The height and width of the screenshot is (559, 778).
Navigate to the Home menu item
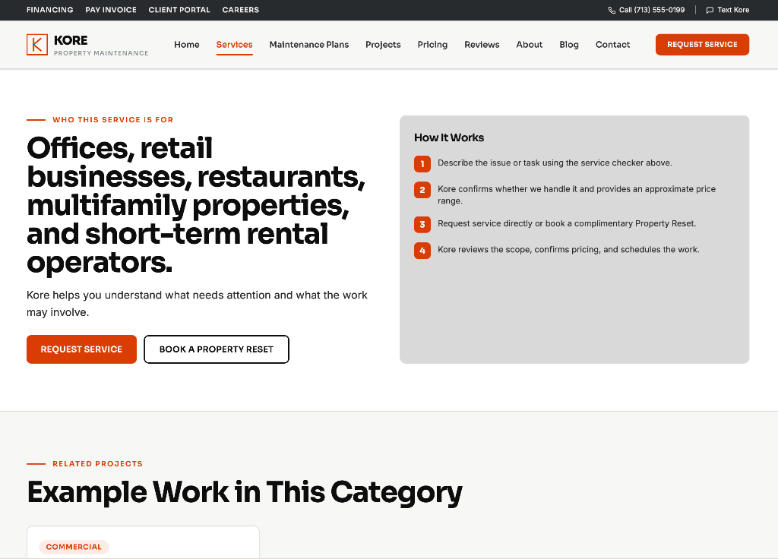point(187,45)
